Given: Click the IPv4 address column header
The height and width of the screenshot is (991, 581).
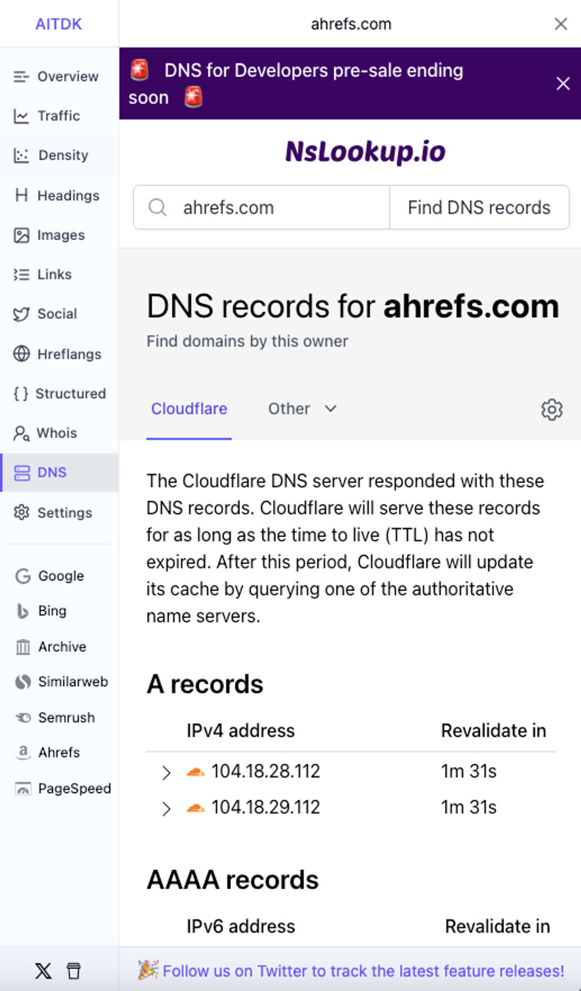Looking at the screenshot, I should [241, 731].
